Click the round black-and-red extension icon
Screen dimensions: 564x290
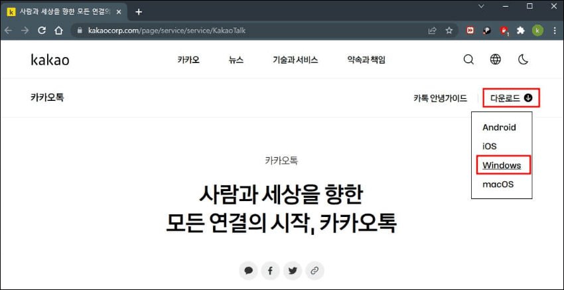point(487,31)
